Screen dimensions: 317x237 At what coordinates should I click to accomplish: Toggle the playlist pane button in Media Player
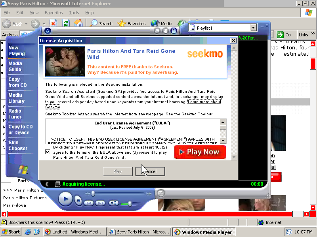tap(174, 31)
